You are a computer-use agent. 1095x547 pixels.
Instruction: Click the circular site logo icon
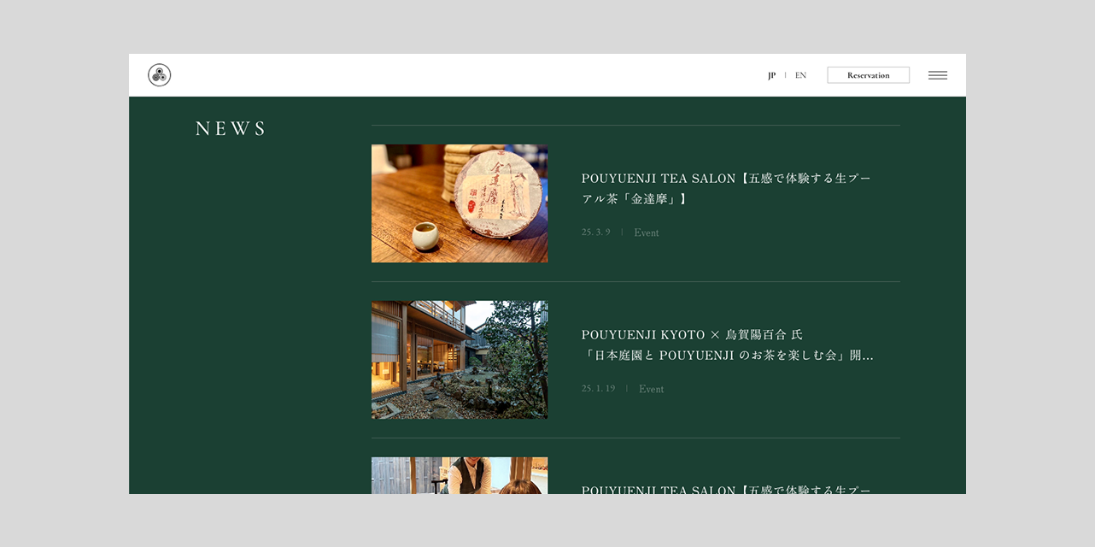click(x=159, y=75)
